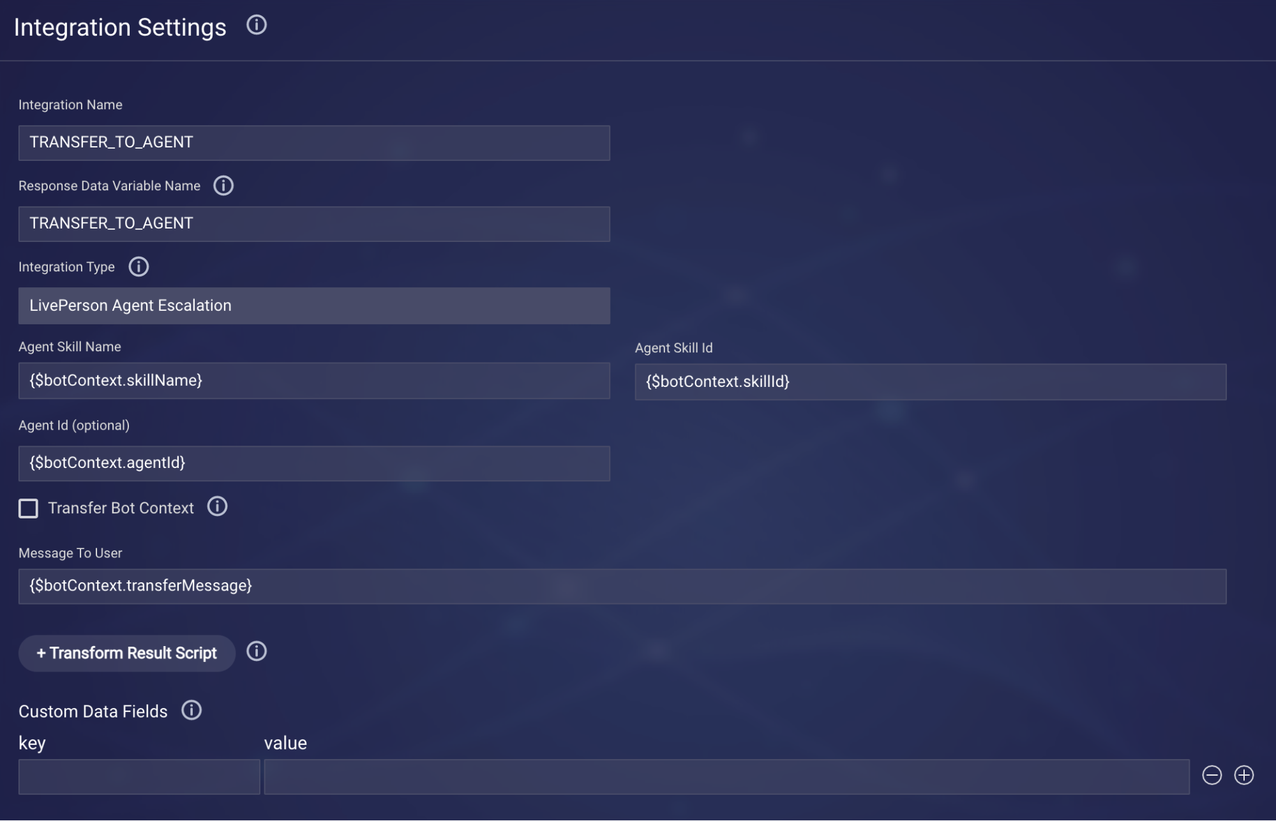Select the LivePerson Agent Escalation type
This screenshot has width=1276, height=821.
click(x=313, y=305)
